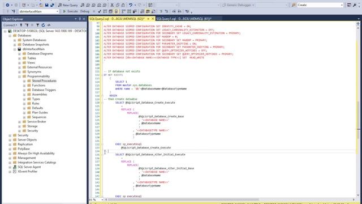Expand the Database Snapshots node

(15, 45)
